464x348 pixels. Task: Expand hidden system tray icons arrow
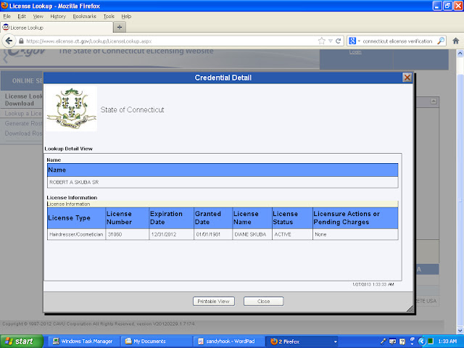(x=423, y=341)
